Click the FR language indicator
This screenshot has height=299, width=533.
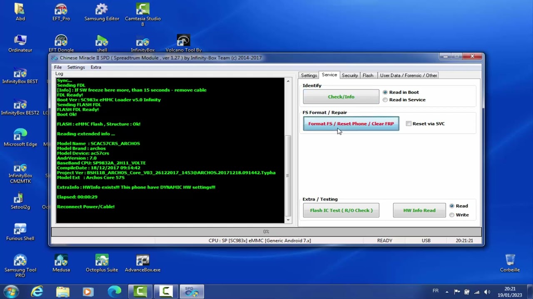[436, 291]
